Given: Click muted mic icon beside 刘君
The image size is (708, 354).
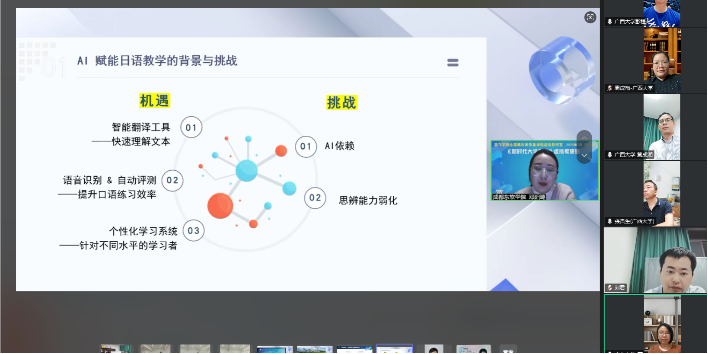Looking at the screenshot, I should (x=609, y=288).
